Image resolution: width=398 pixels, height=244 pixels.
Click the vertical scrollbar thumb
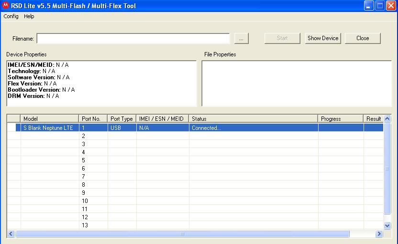point(387,168)
